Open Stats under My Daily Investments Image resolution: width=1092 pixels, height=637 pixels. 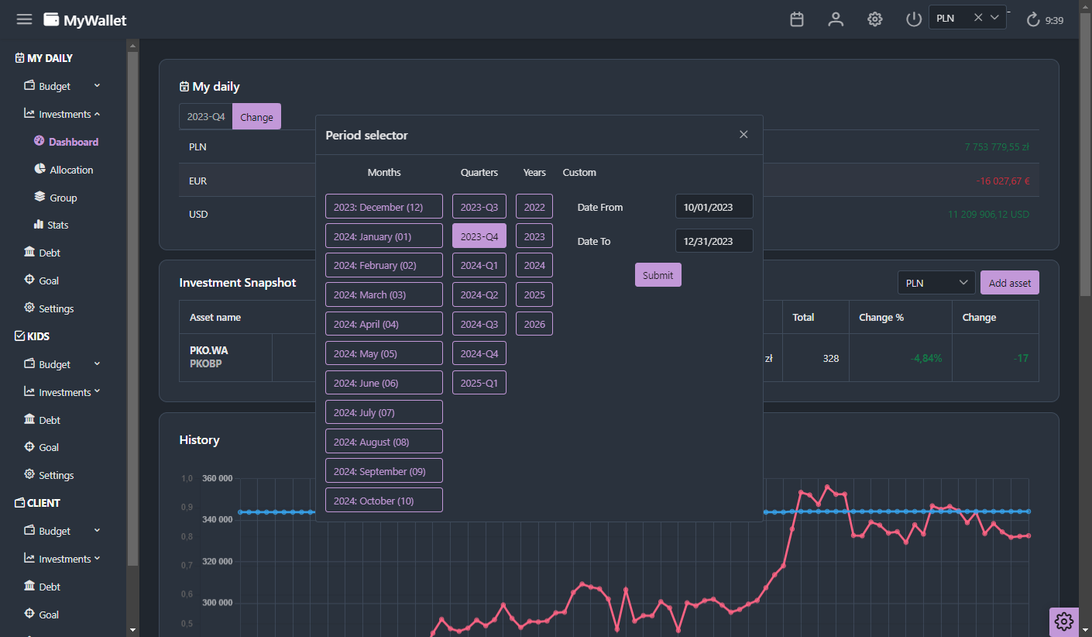point(51,225)
